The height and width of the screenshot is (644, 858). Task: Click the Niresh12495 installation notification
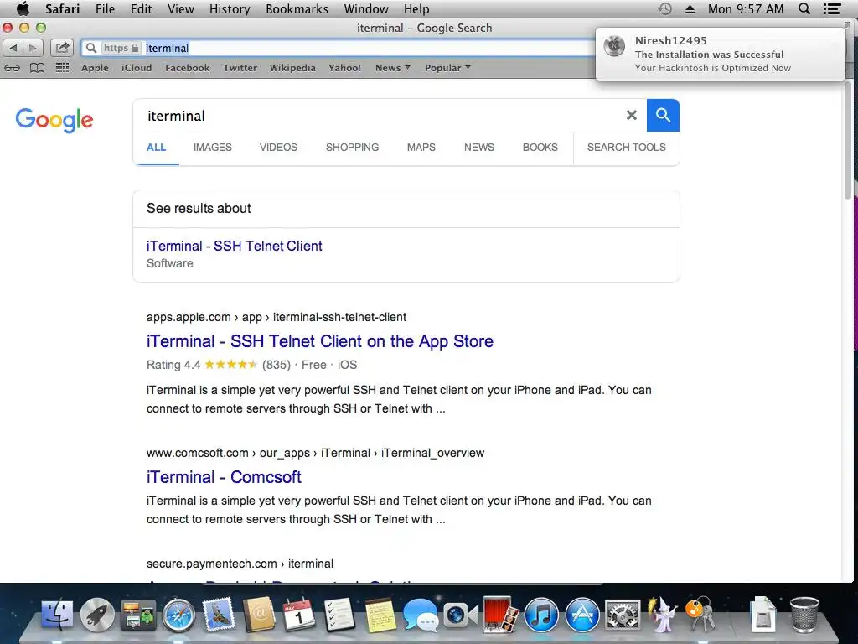pyautogui.click(x=720, y=55)
